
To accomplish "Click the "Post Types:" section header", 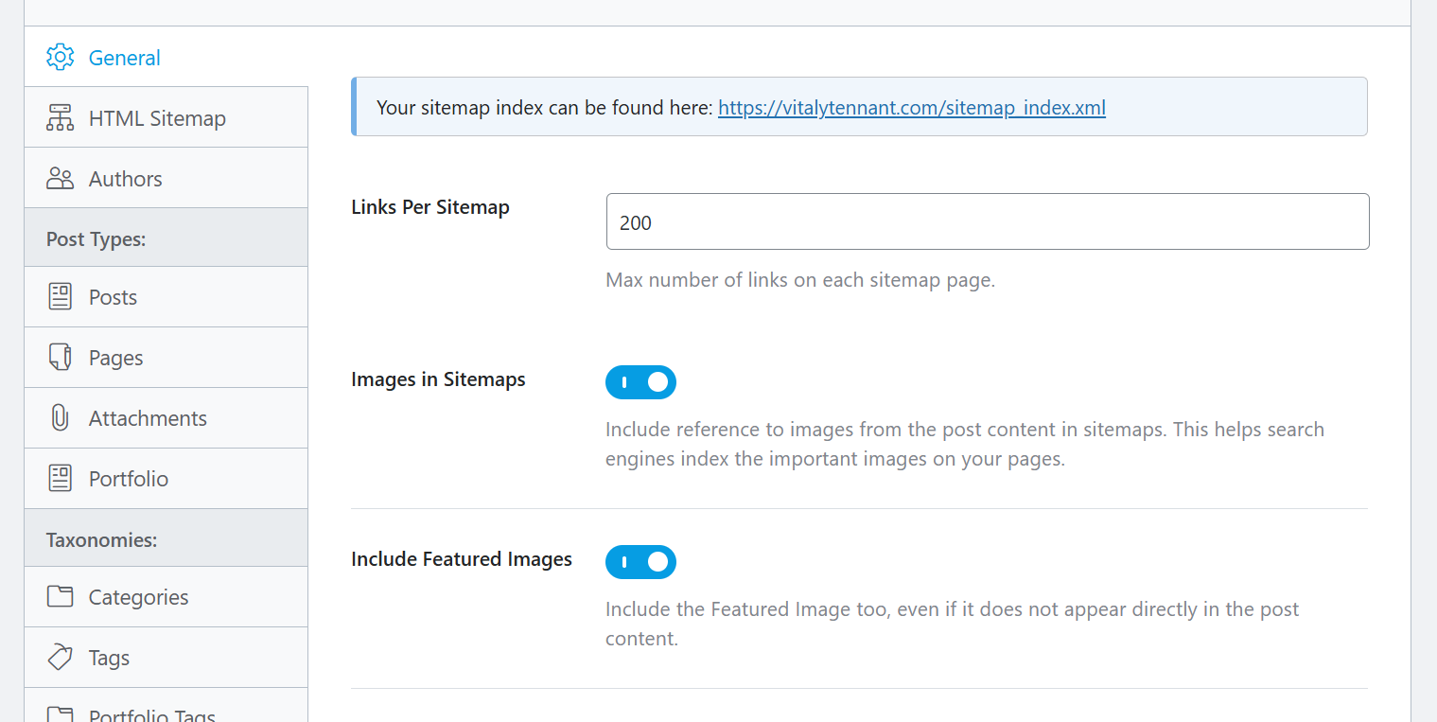I will pos(96,239).
